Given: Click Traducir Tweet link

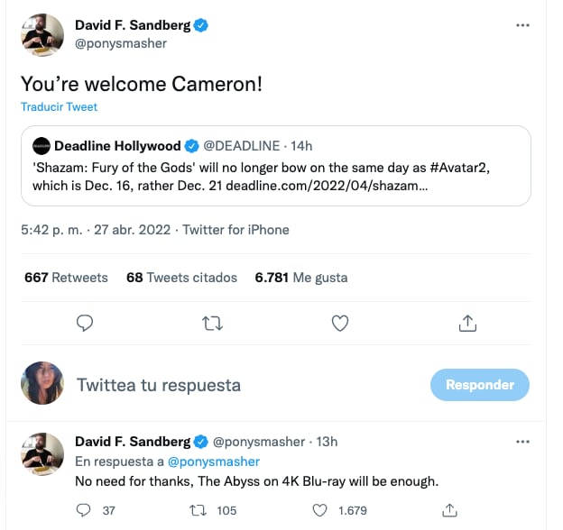Looking at the screenshot, I should 59,106.
